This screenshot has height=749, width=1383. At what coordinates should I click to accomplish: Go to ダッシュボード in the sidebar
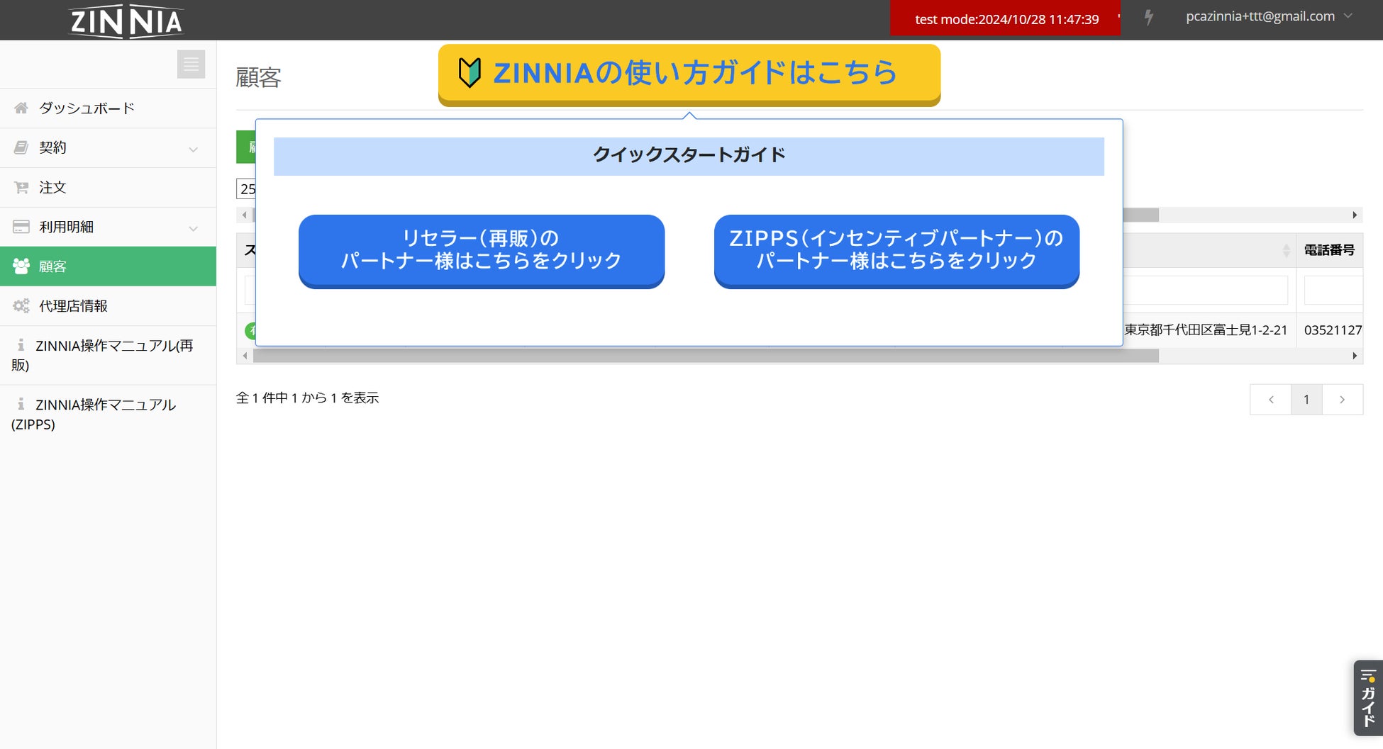[108, 108]
